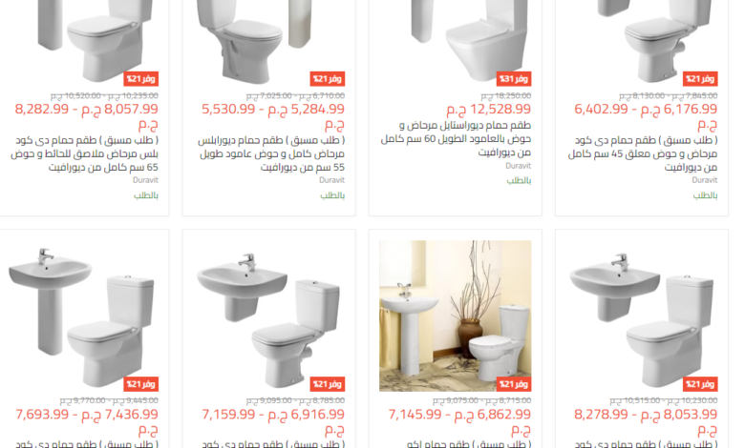Open the D-Code title with 45 cm hanging basin
Viewport: 745px width, 448px height.
point(643,153)
